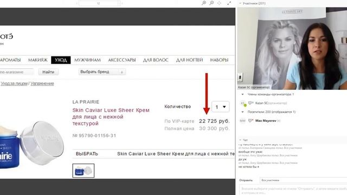Click MM avatar of Max Mayorov

click(x=242, y=121)
